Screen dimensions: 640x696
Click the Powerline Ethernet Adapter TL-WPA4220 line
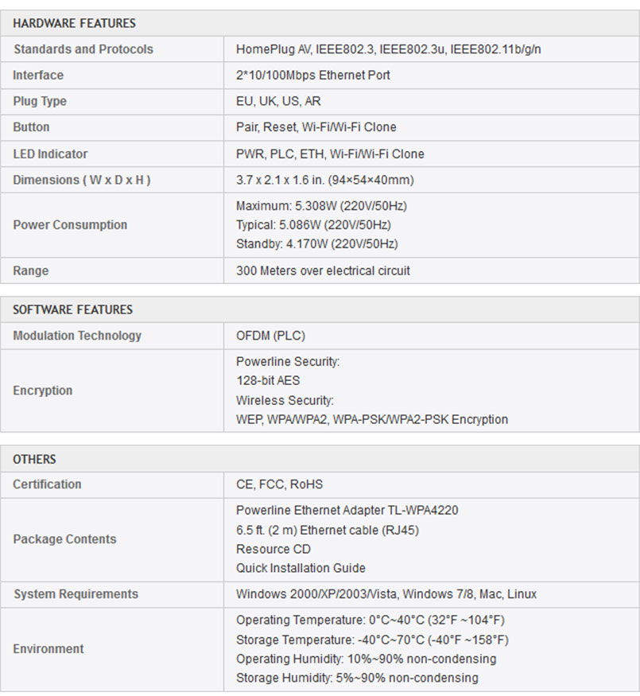point(347,511)
